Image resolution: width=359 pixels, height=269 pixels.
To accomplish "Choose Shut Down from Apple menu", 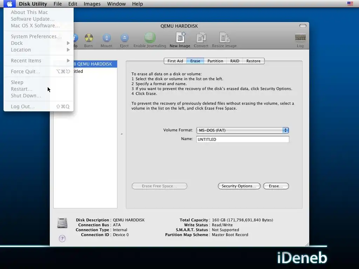I will (39, 95).
